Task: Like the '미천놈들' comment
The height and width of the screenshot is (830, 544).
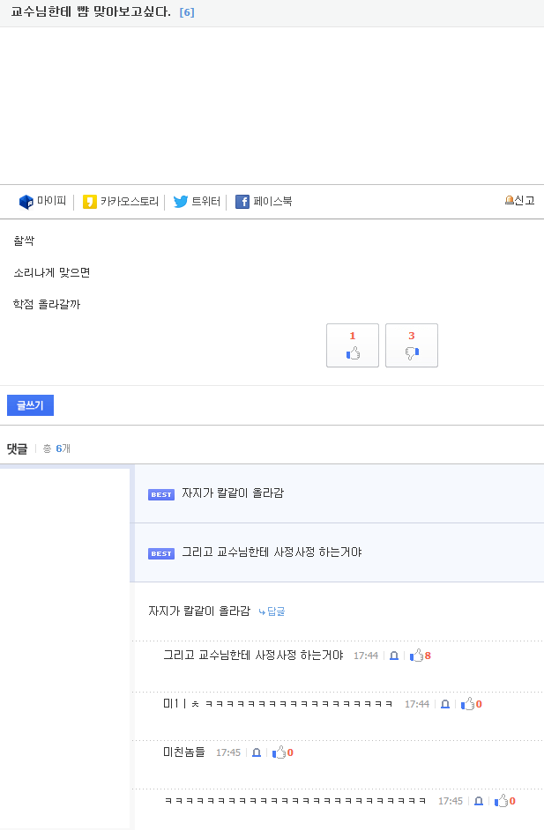Action: tap(279, 752)
